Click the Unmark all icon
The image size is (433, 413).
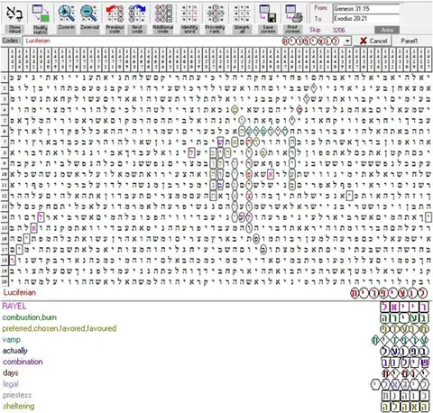pos(242,14)
